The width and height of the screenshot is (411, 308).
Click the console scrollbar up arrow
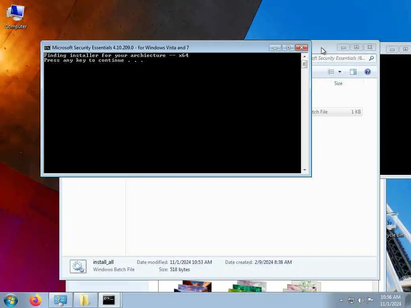pyautogui.click(x=305, y=56)
